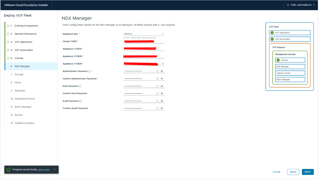Click password manager icon in Administrator Password field

pyautogui.click(x=158, y=71)
